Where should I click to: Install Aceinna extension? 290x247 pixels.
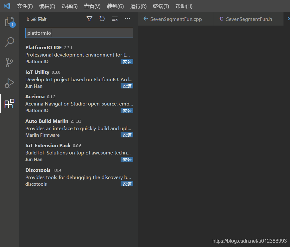click(127, 111)
